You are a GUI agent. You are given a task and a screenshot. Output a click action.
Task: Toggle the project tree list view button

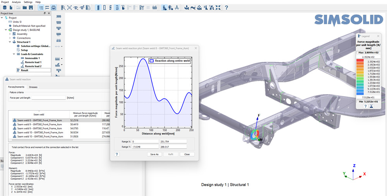41,7
